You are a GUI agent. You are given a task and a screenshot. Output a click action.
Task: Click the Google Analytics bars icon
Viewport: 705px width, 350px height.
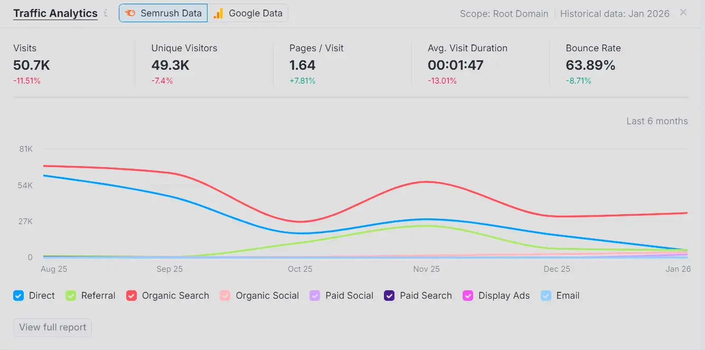tap(219, 13)
